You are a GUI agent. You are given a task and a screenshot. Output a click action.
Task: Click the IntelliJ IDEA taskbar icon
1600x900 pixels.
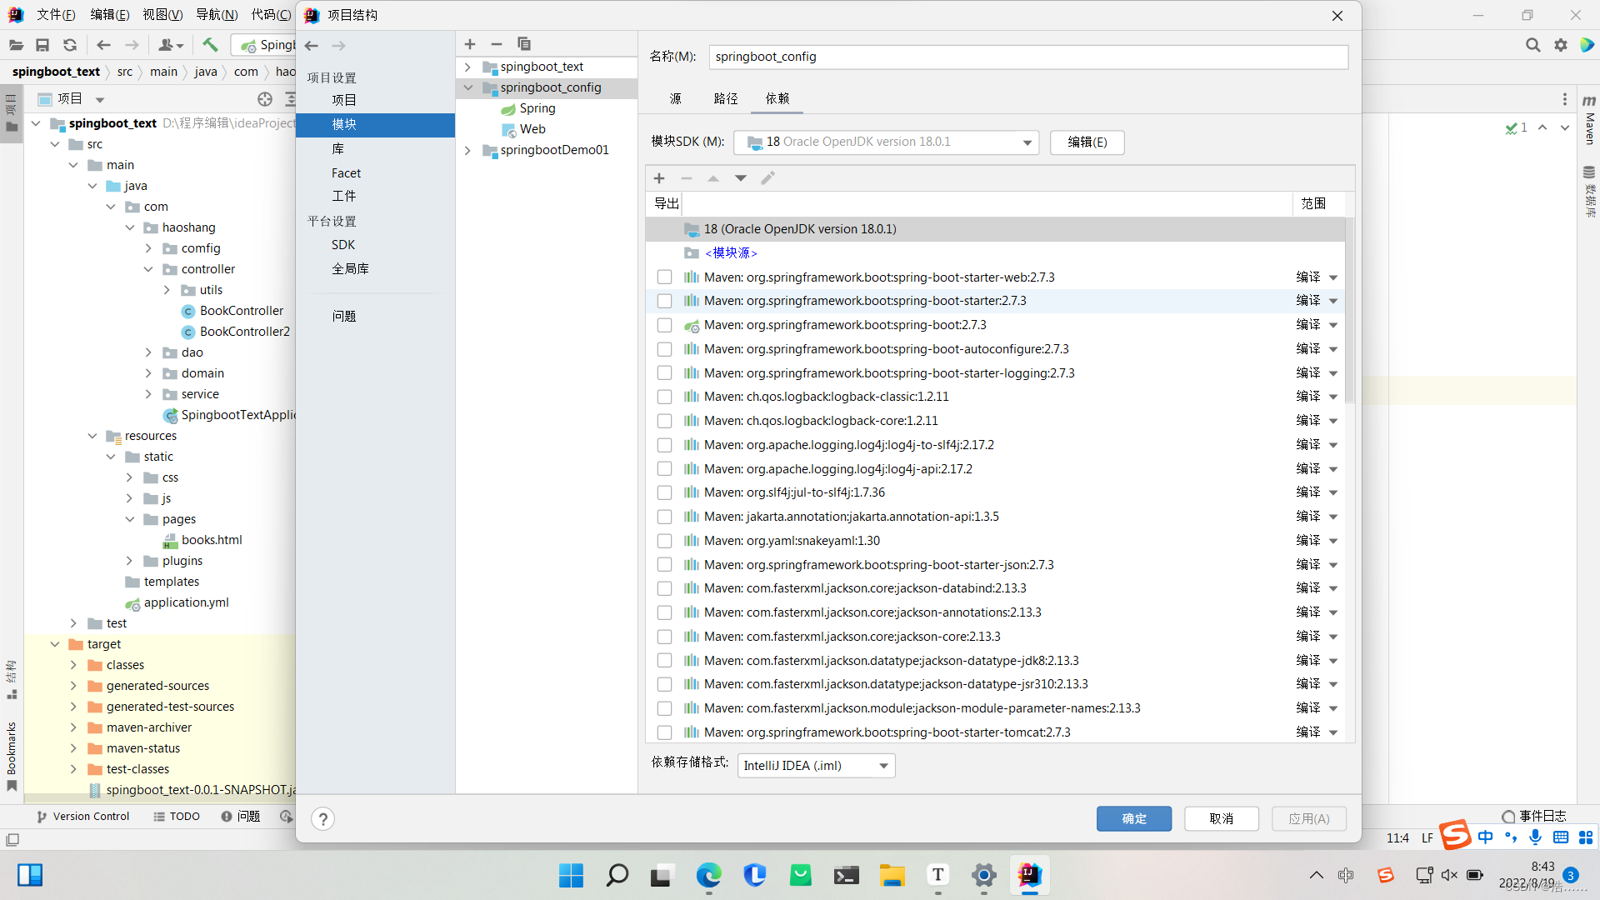coord(1030,875)
